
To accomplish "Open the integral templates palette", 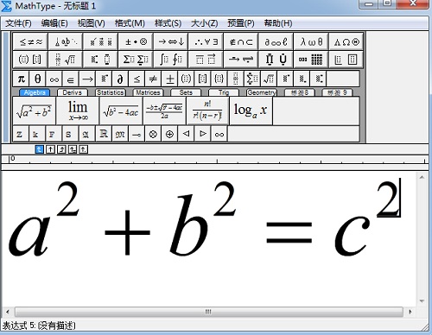I will click(171, 60).
